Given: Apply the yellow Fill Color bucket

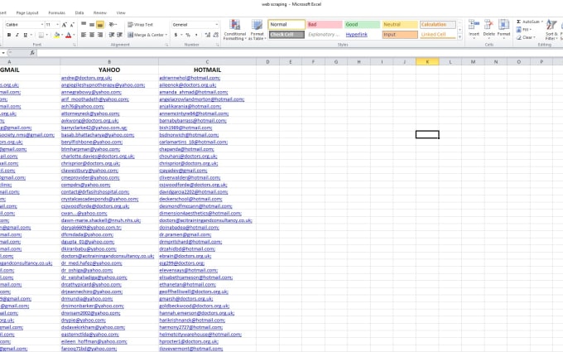Looking at the screenshot, I should pos(56,35).
